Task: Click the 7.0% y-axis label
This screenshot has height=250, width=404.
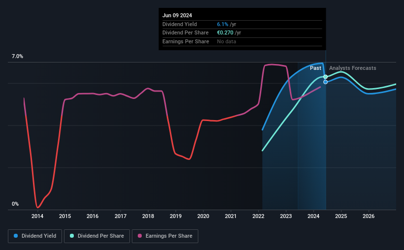Action: 17,57
